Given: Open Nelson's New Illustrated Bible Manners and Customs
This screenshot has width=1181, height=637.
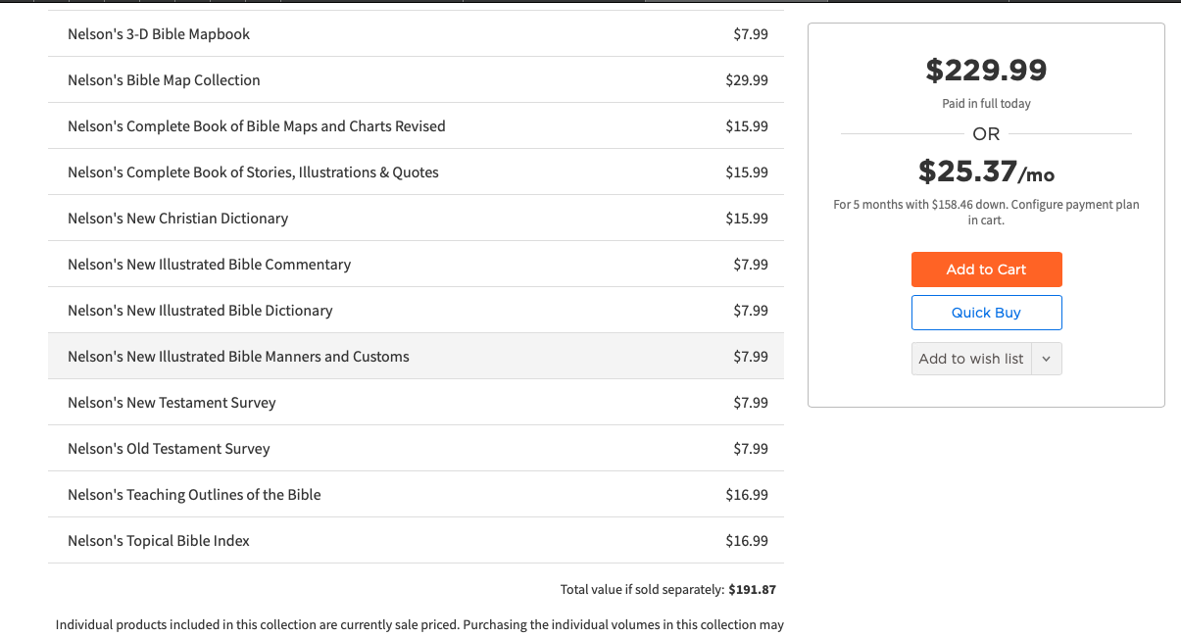Looking at the screenshot, I should coord(238,357).
